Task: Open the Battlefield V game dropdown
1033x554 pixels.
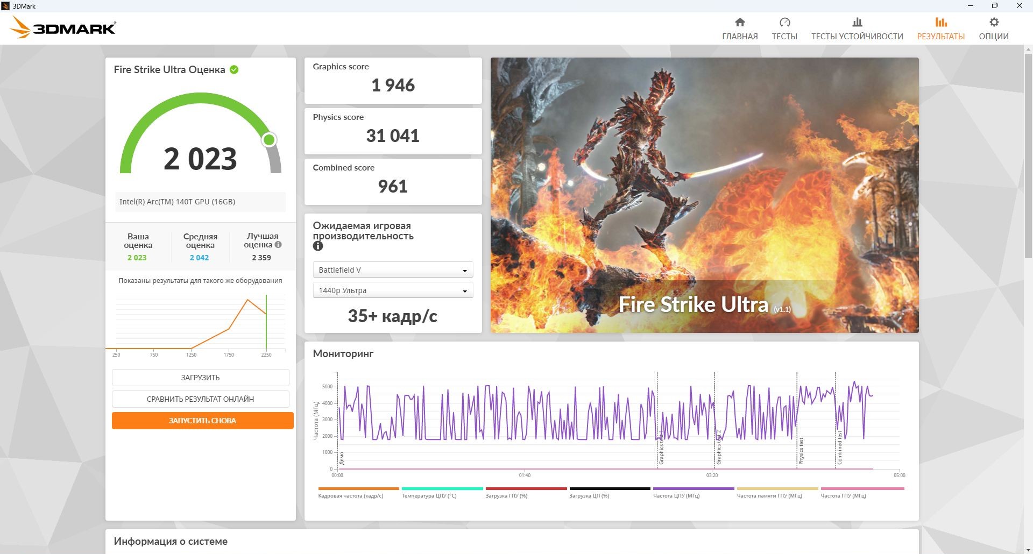Action: point(393,270)
